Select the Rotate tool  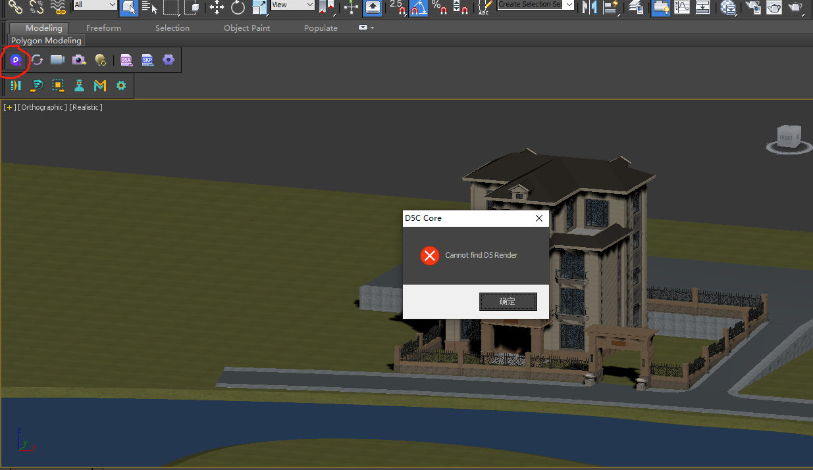(238, 7)
